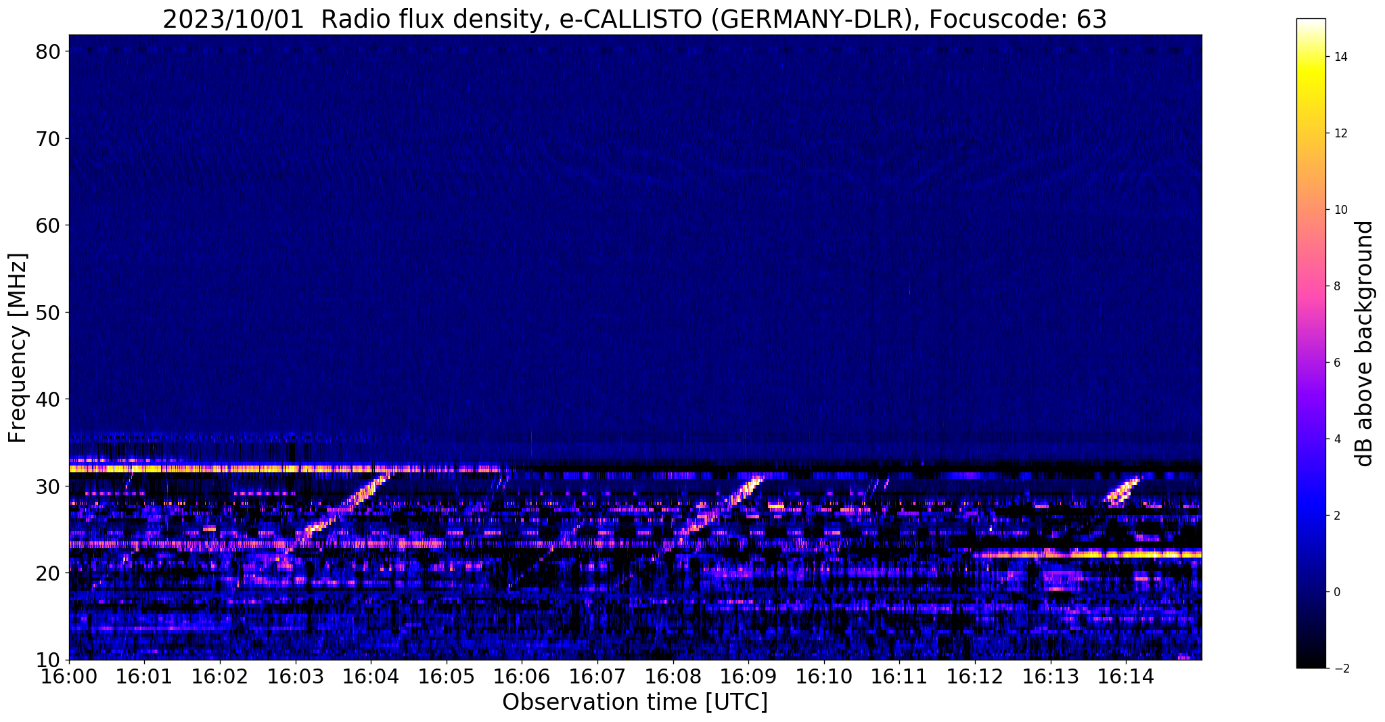Click the 50 MHz frequency tick label

tap(48, 313)
